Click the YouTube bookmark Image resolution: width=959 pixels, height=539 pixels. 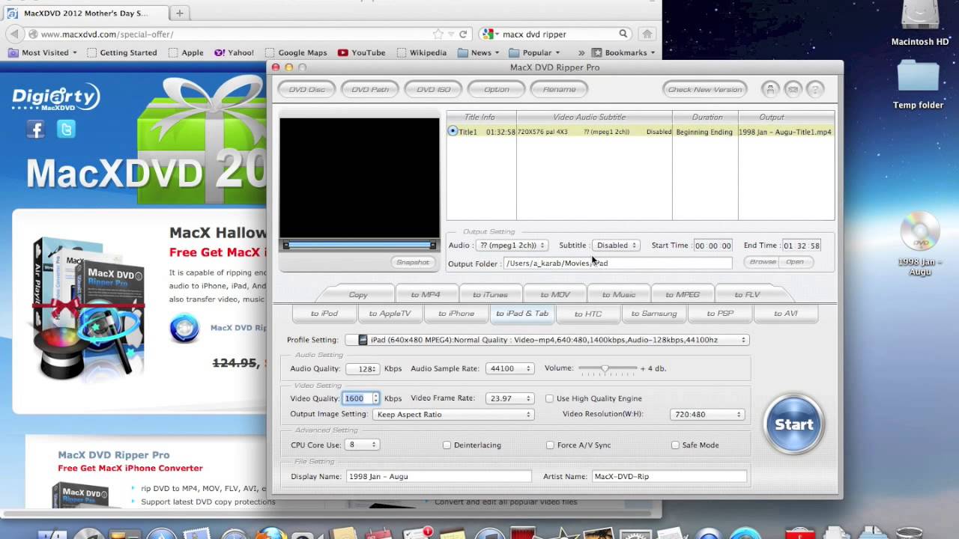[x=361, y=52]
